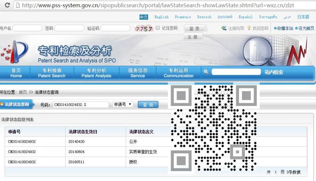The height and width of the screenshot is (181, 316).
Task: Click the 法律状态信息列表 heading
Action: tap(17, 119)
